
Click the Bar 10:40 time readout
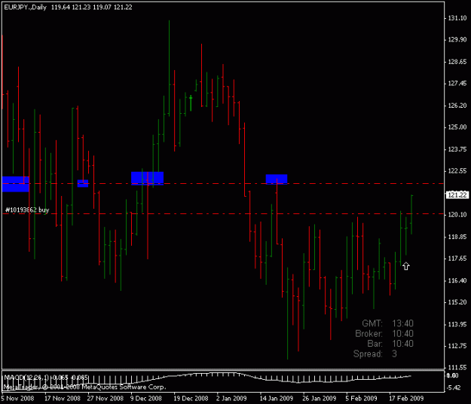[390, 344]
